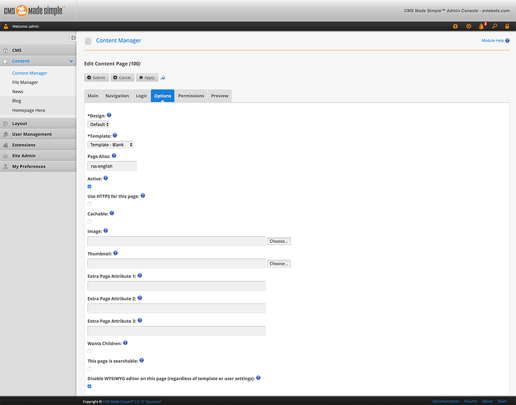The width and height of the screenshot is (516, 405).
Task: Collapse the Content section in sidebar
Action: tap(71, 61)
